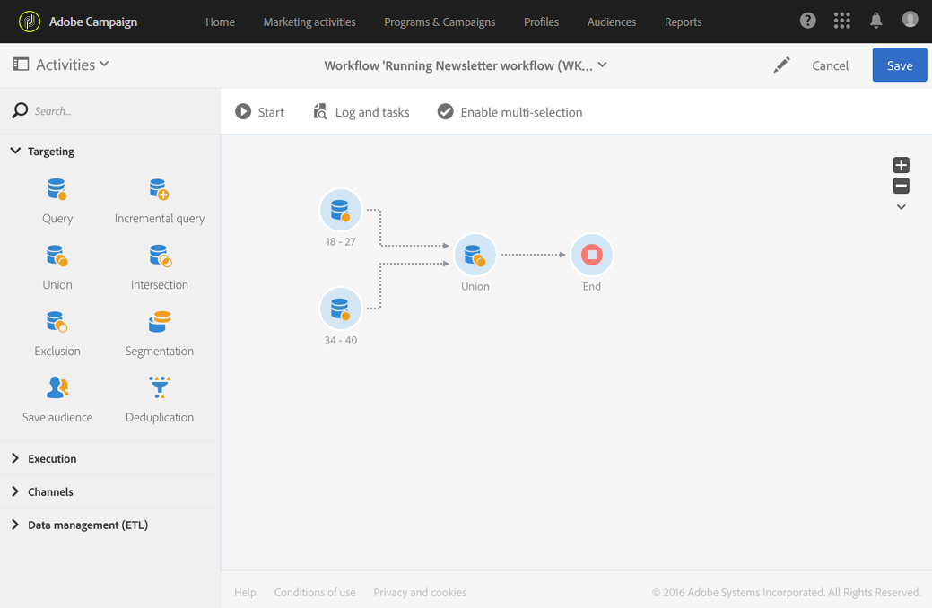
Task: Click the Cancel button
Action: pos(830,65)
